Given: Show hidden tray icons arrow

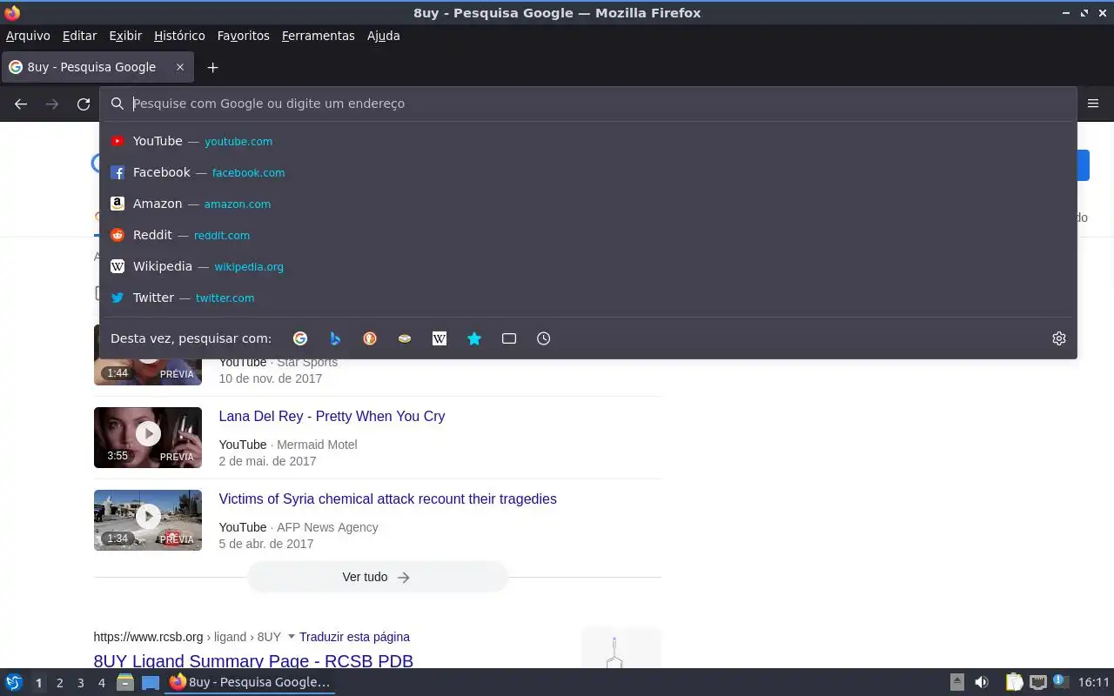Looking at the screenshot, I should coord(956,682).
